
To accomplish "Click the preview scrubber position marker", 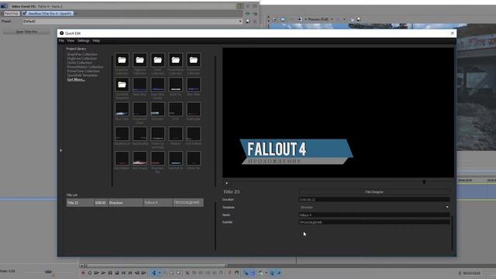I will pyautogui.click(x=424, y=182).
